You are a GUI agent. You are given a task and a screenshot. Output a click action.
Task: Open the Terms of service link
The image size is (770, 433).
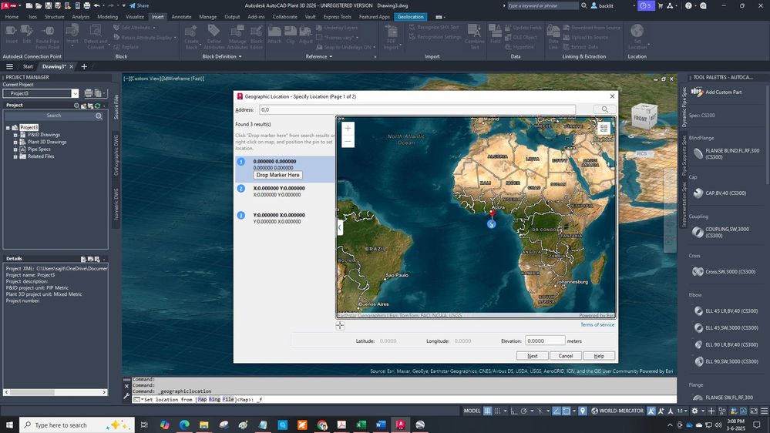pos(597,324)
